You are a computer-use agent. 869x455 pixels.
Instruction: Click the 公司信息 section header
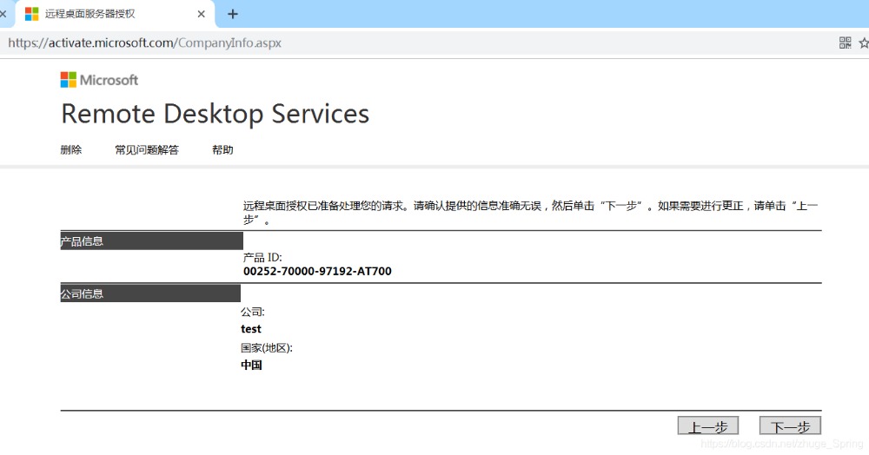[82, 294]
